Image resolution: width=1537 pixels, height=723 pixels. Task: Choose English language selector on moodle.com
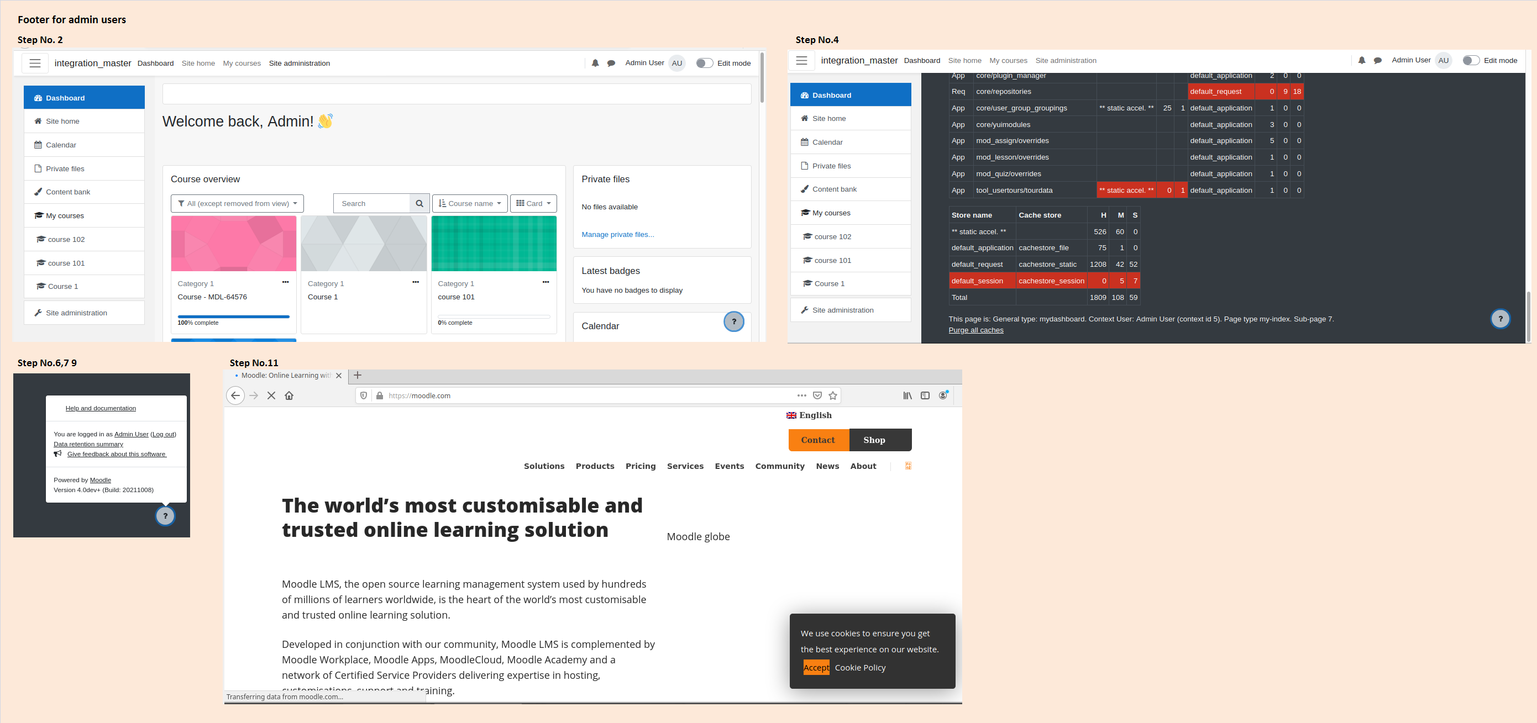[x=809, y=415]
